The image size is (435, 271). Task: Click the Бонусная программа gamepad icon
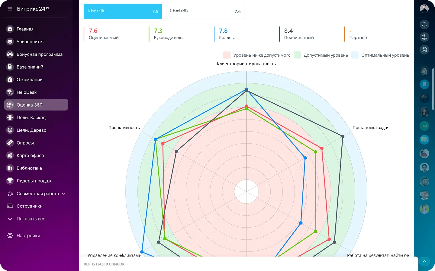pos(10,54)
